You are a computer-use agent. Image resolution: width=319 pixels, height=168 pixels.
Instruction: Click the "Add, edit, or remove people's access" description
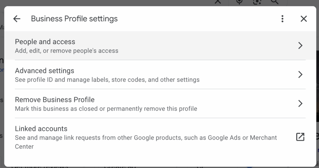[67, 51]
